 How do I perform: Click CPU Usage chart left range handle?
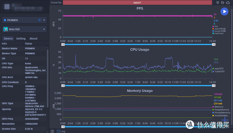pyautogui.click(x=63, y=85)
